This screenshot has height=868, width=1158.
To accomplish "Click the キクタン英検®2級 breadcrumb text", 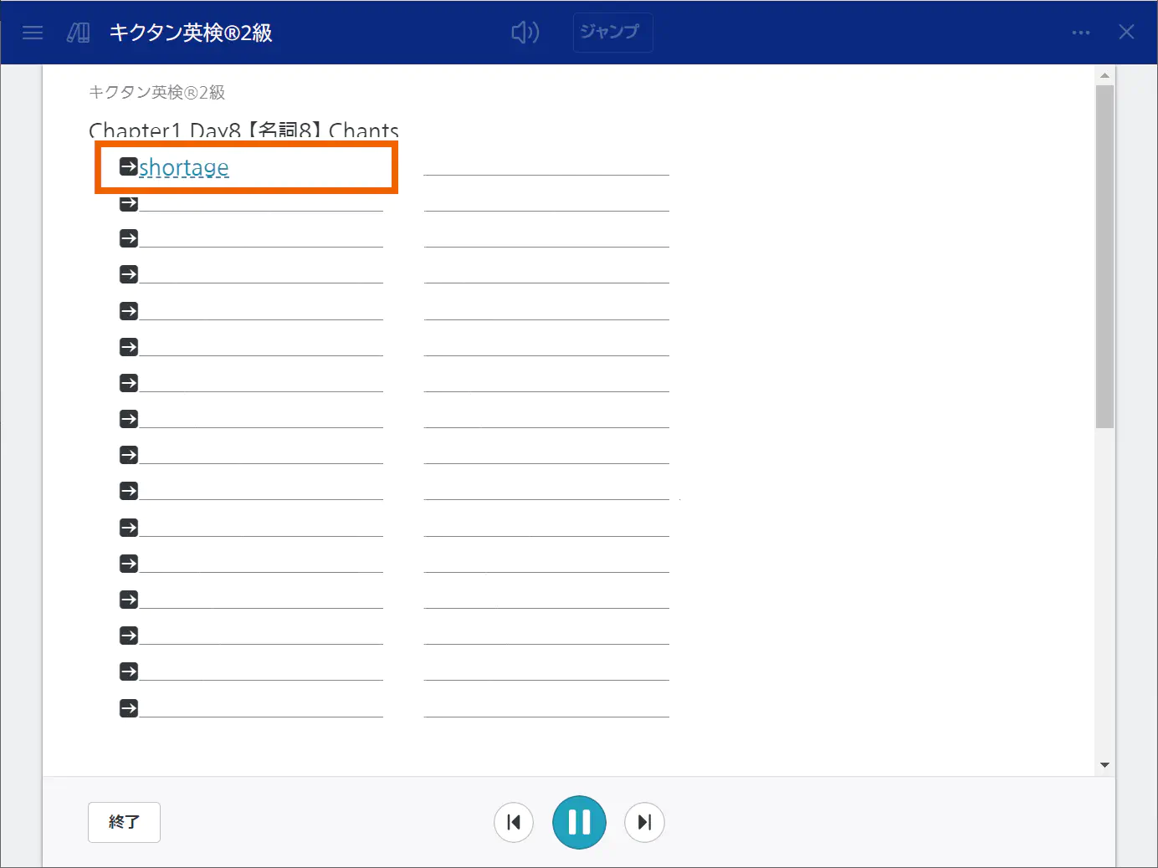I will tap(157, 92).
